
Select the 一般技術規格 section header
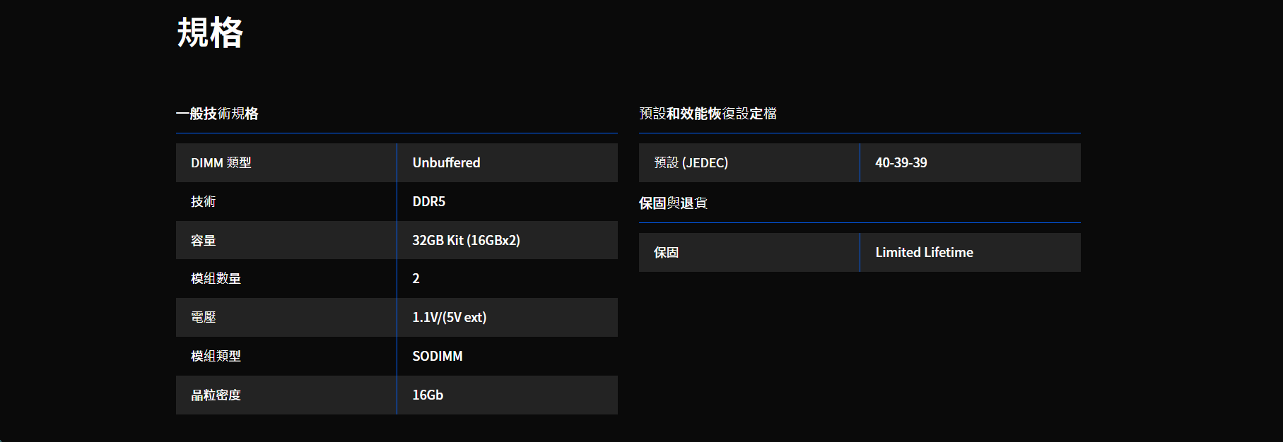coord(217,114)
